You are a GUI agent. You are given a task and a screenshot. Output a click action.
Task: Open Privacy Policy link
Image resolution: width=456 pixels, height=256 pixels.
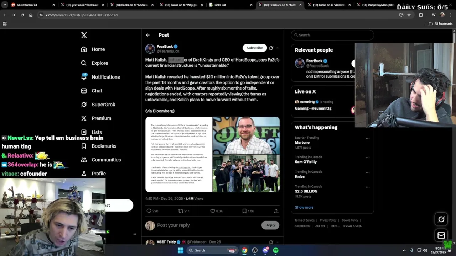point(328,220)
